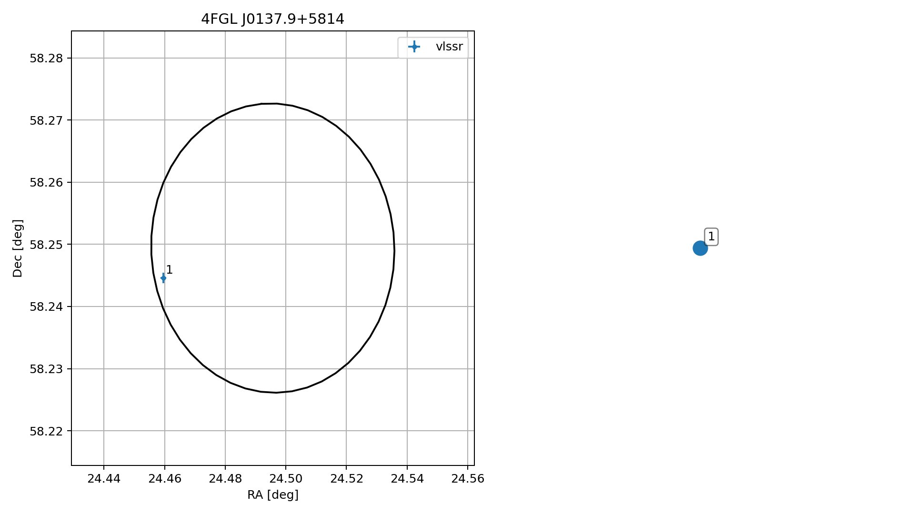Click the 58.27 Dec tick label
Image resolution: width=914 pixels, height=514 pixels.
46,120
